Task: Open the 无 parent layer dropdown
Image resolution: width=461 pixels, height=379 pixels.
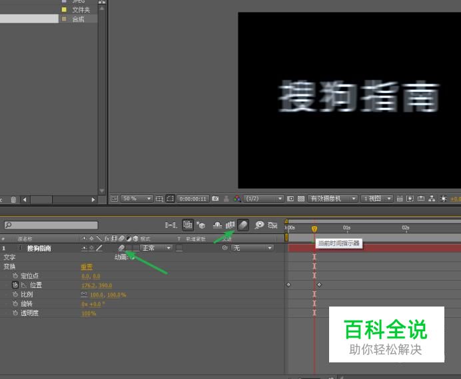Action: click(252, 248)
